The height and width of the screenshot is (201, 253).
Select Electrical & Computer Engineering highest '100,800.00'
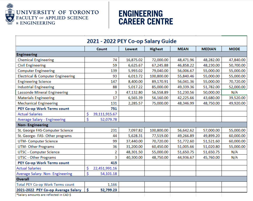click(x=159, y=76)
